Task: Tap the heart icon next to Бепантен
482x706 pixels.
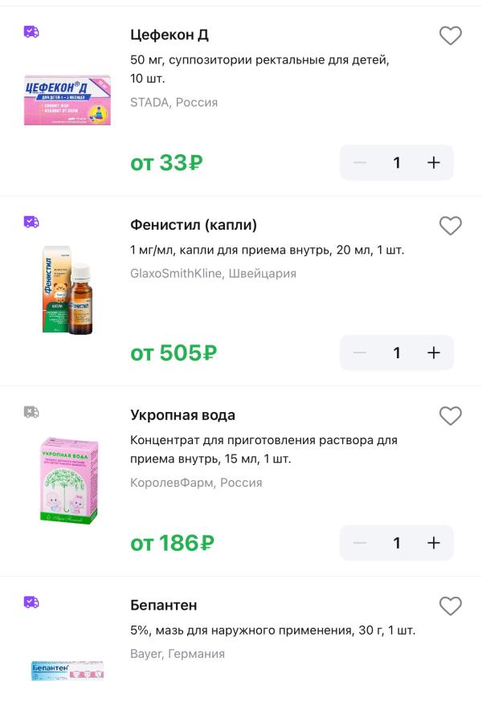Action: pyautogui.click(x=450, y=606)
